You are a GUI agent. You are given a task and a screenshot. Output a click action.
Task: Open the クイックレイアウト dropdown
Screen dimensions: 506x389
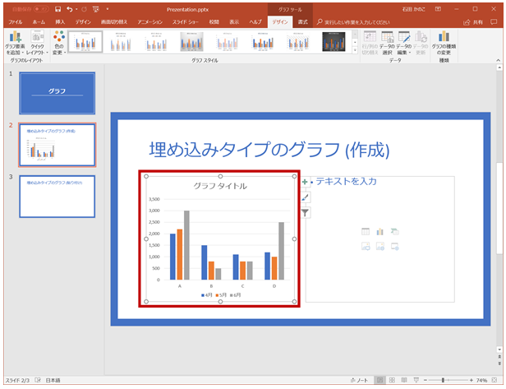point(38,43)
